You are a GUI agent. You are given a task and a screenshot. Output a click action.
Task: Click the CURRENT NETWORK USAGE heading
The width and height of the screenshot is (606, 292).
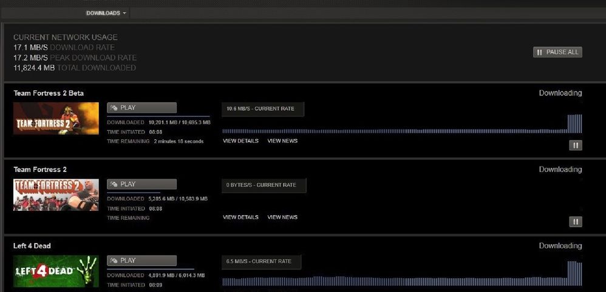pyautogui.click(x=66, y=38)
